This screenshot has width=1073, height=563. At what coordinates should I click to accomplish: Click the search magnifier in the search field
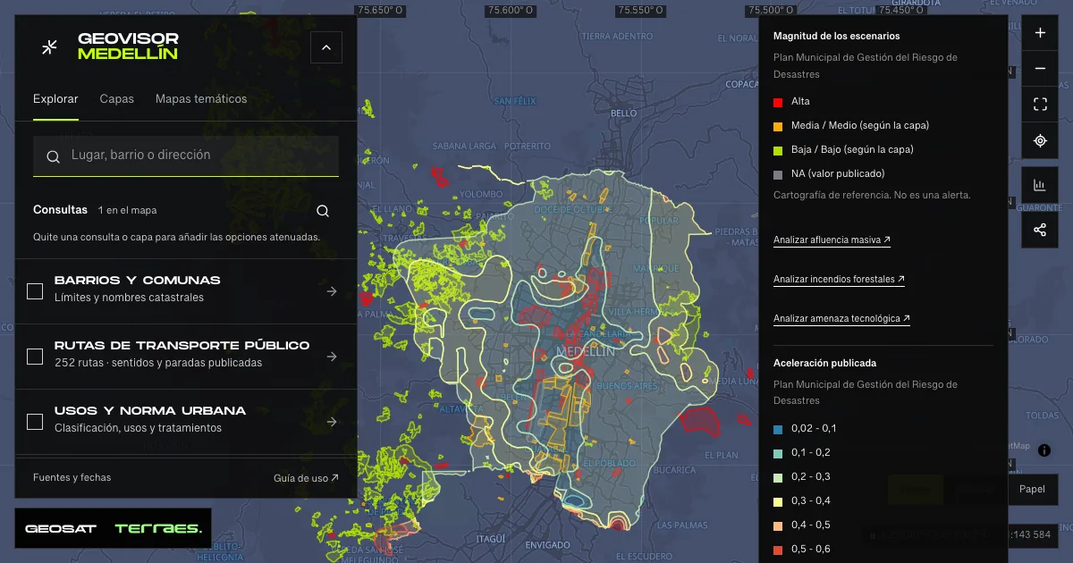pyautogui.click(x=54, y=156)
